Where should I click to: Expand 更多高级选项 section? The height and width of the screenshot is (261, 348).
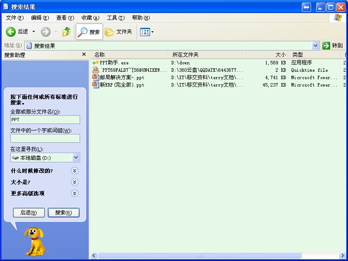(x=75, y=194)
